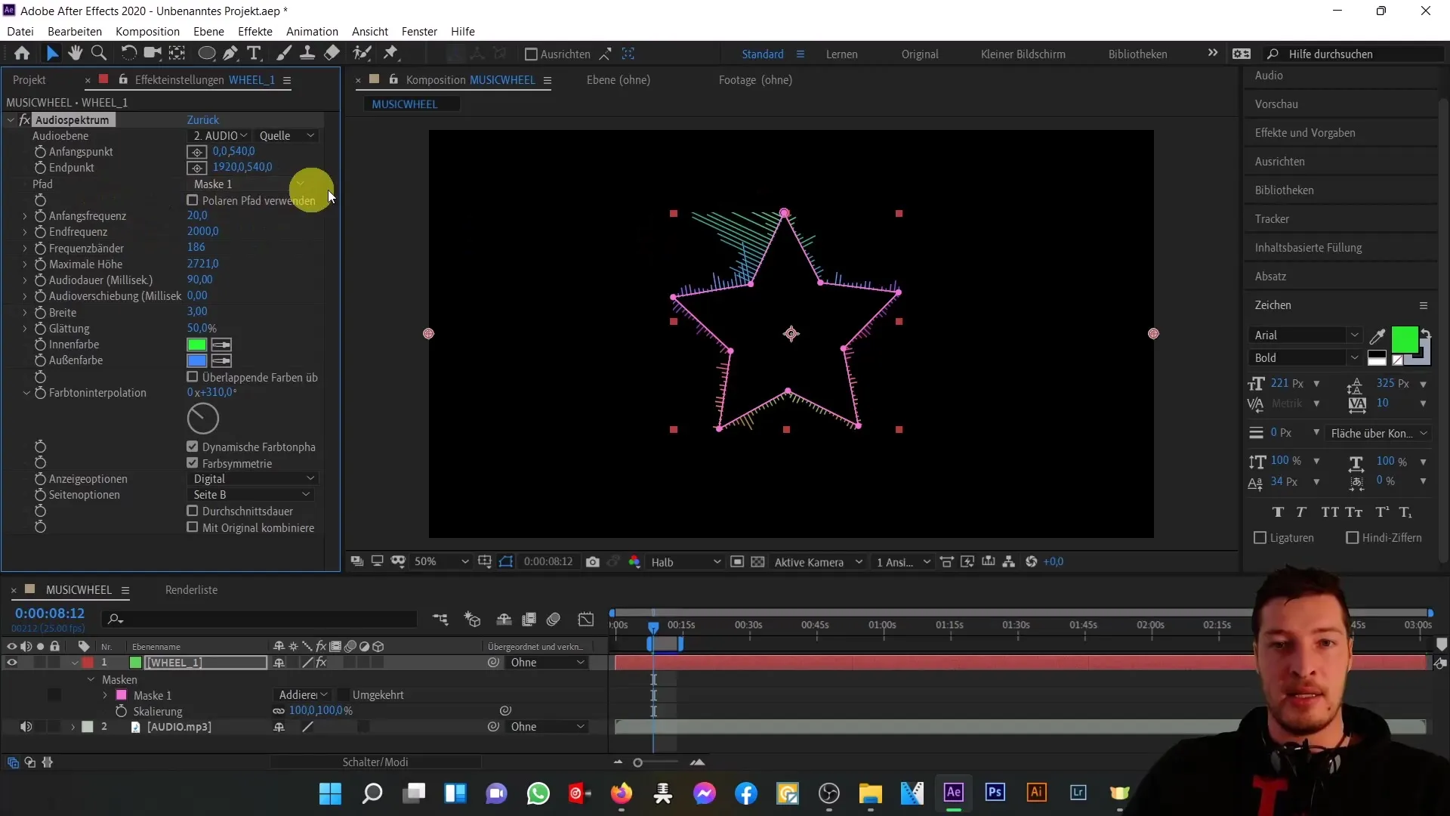The width and height of the screenshot is (1450, 816).
Task: Click the Endpunkt crosshair position button
Action: click(196, 168)
